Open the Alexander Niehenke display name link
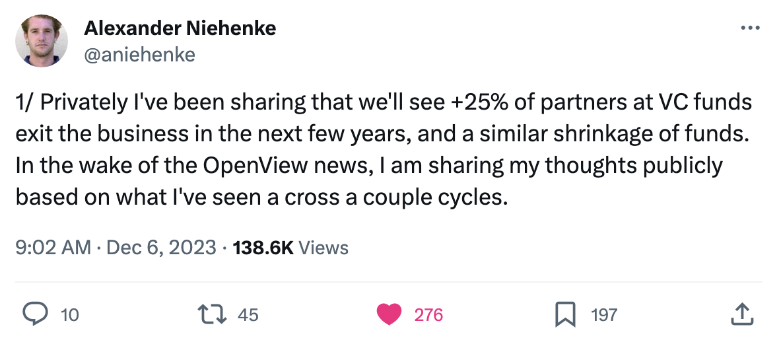The height and width of the screenshot is (350, 779). click(180, 28)
